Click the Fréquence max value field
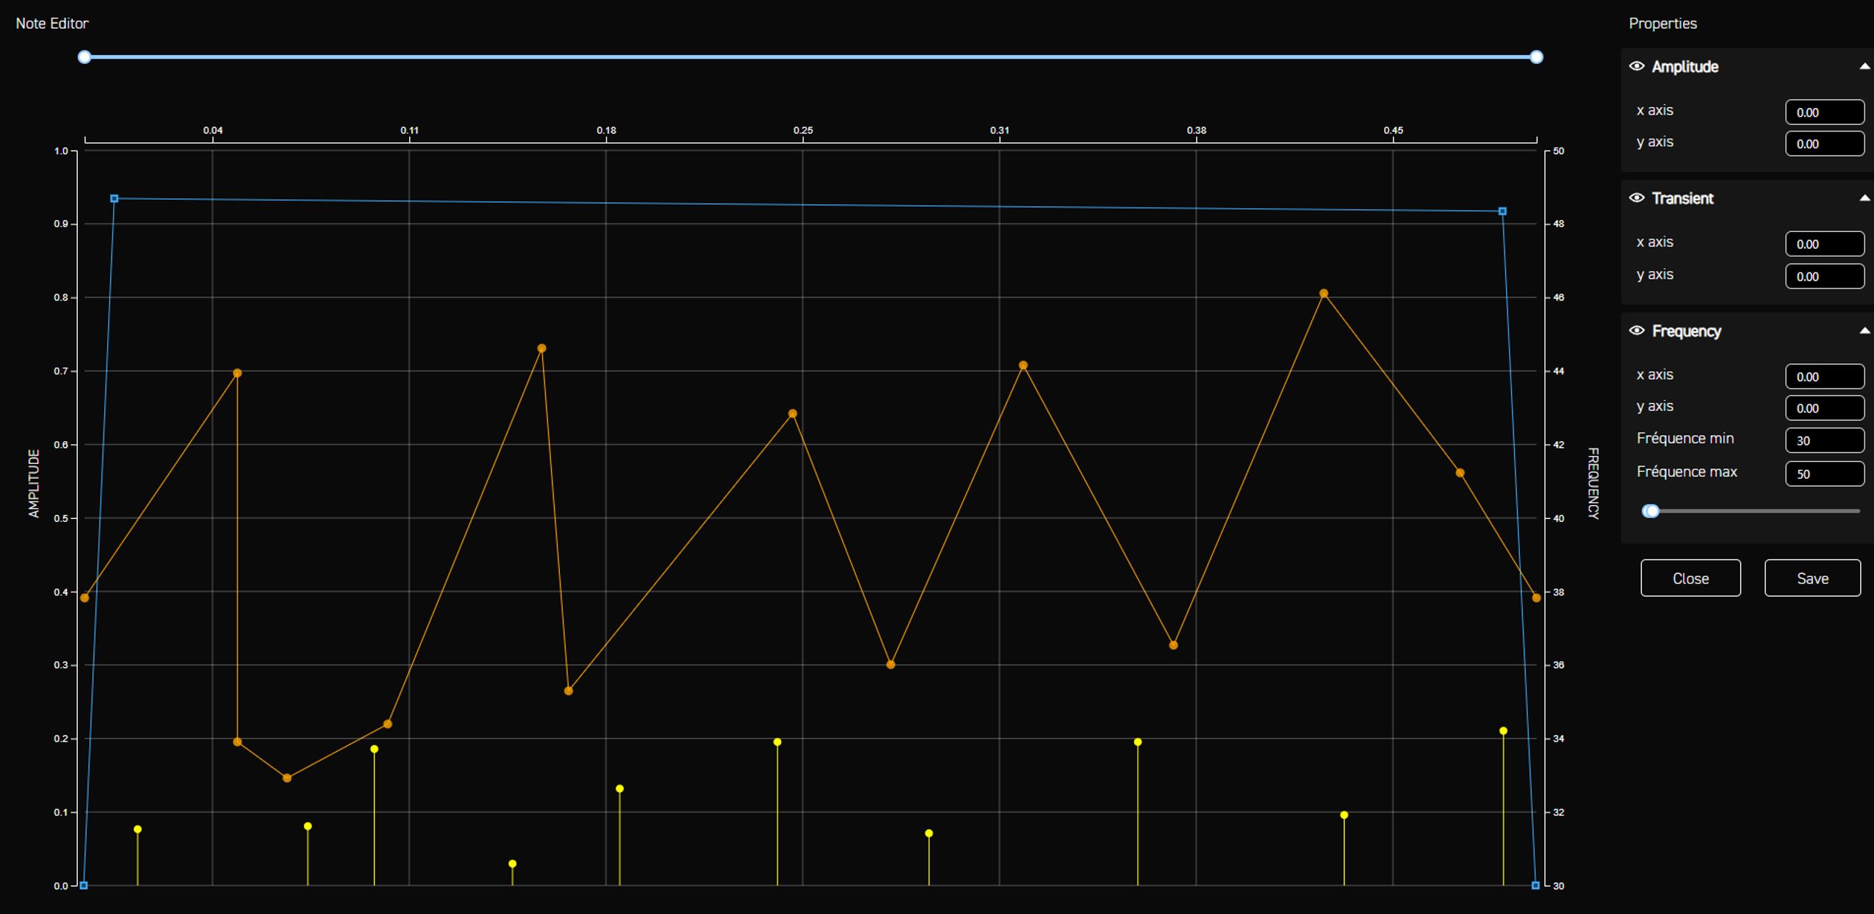 point(1824,474)
